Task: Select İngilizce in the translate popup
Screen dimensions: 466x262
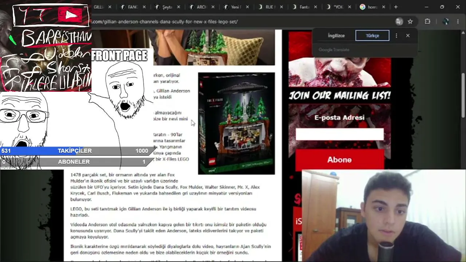Action: [x=336, y=36]
